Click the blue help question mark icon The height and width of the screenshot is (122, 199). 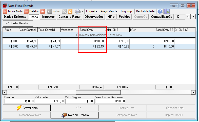coord(160,12)
